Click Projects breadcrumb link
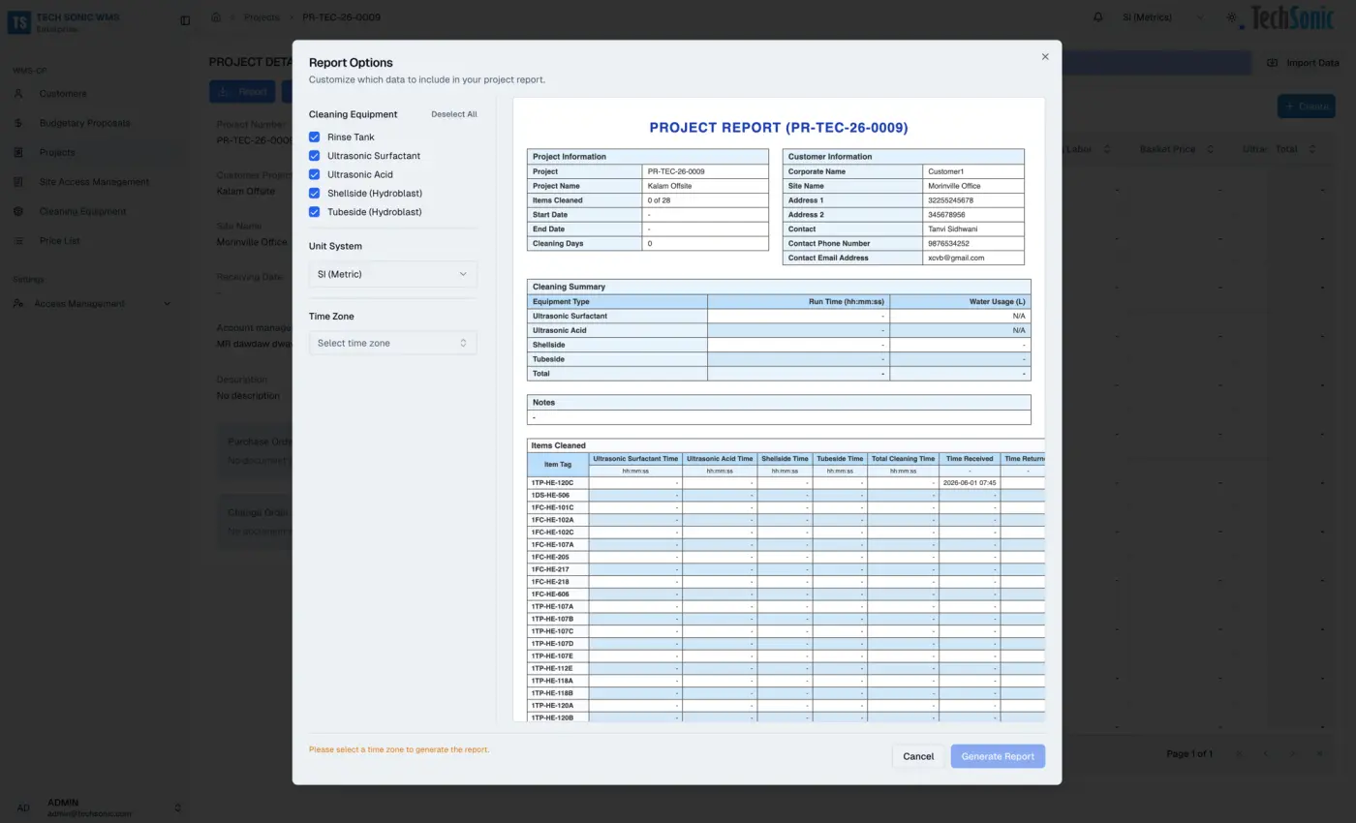1356x823 pixels. point(262,17)
